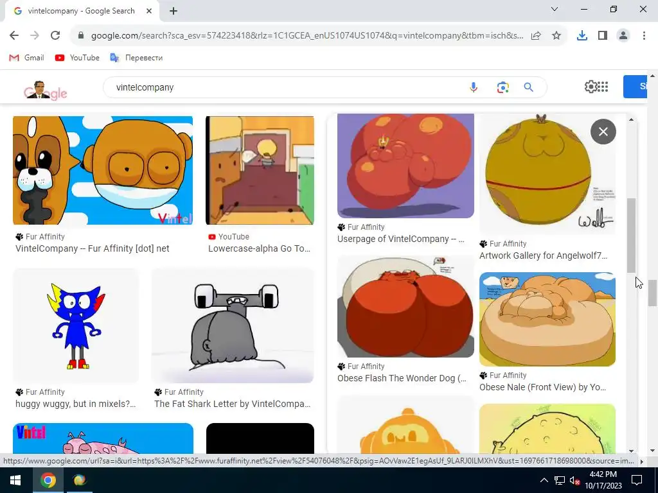Open the huggy wuggy mixels thumbnail
Screen dimensions: 658x493
[76, 325]
